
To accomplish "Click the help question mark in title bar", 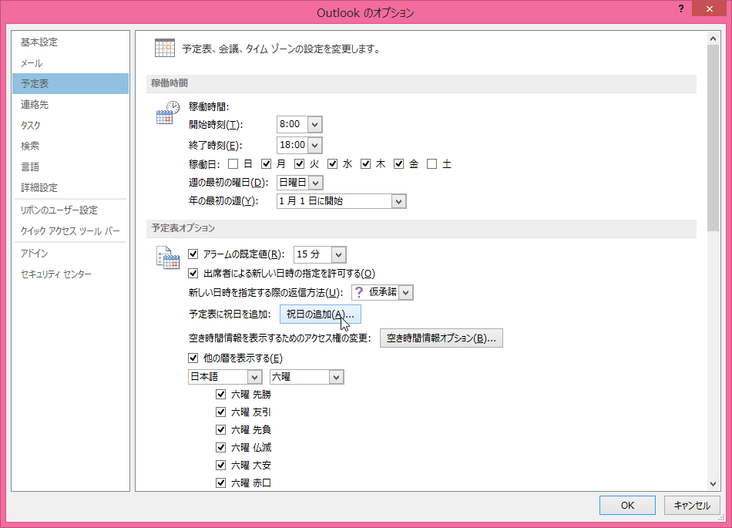I will click(x=681, y=9).
